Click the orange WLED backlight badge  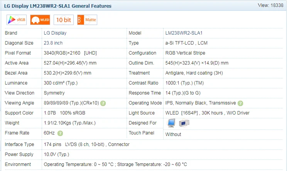(40, 20)
